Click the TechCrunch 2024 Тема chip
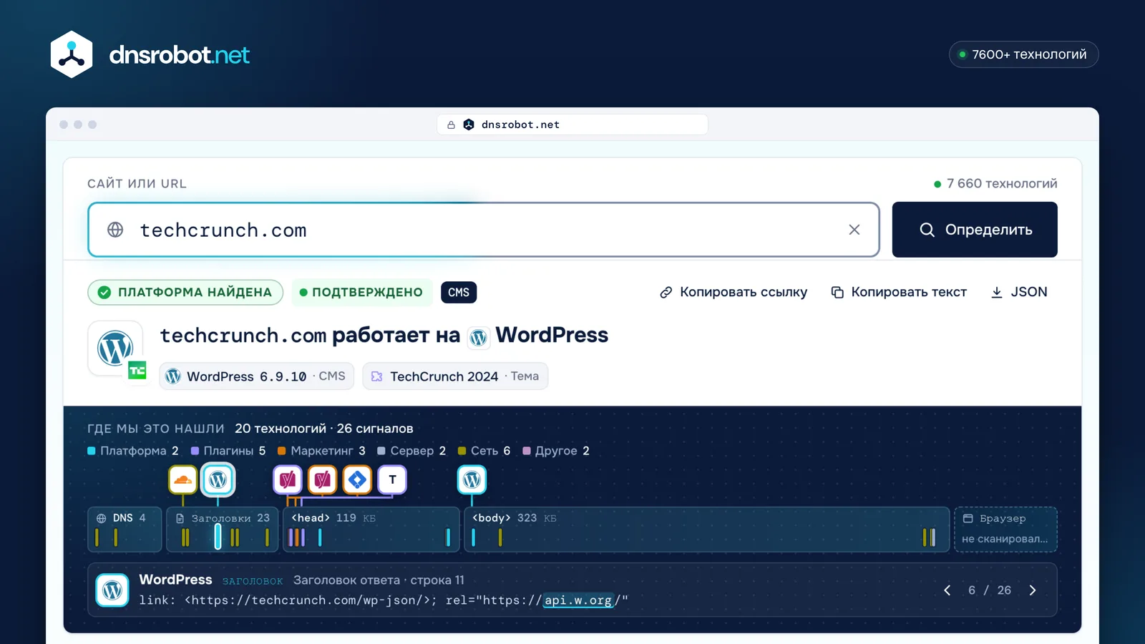The width and height of the screenshot is (1145, 644). (x=455, y=376)
